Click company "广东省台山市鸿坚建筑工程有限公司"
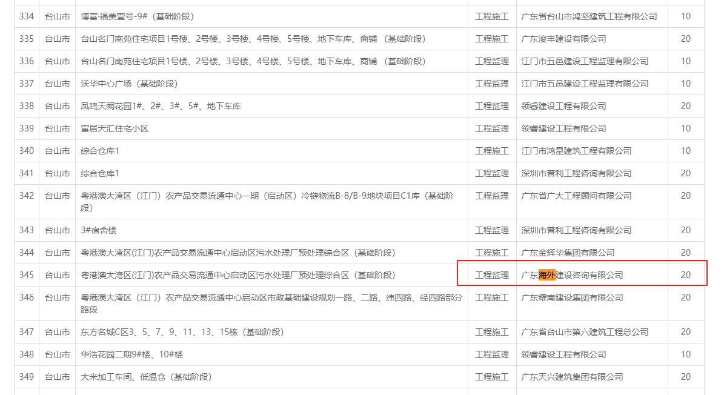The width and height of the screenshot is (724, 395). tap(589, 16)
